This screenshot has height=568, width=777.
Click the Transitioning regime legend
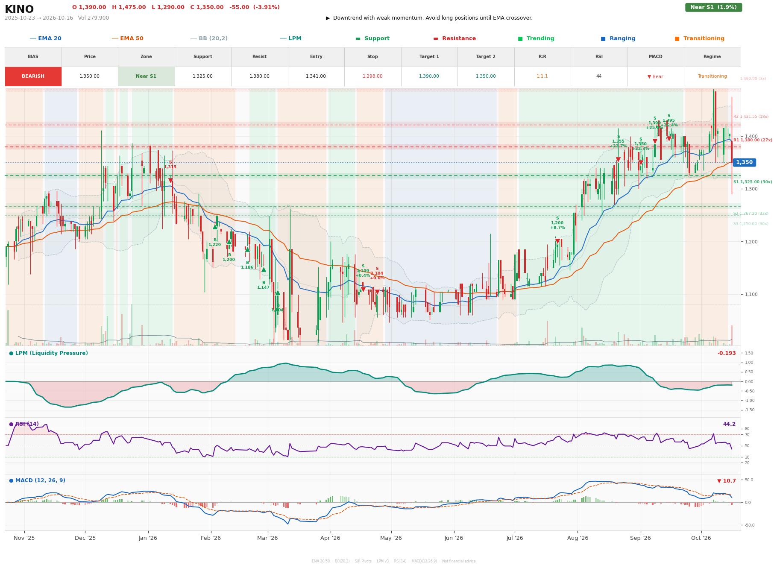tap(699, 38)
